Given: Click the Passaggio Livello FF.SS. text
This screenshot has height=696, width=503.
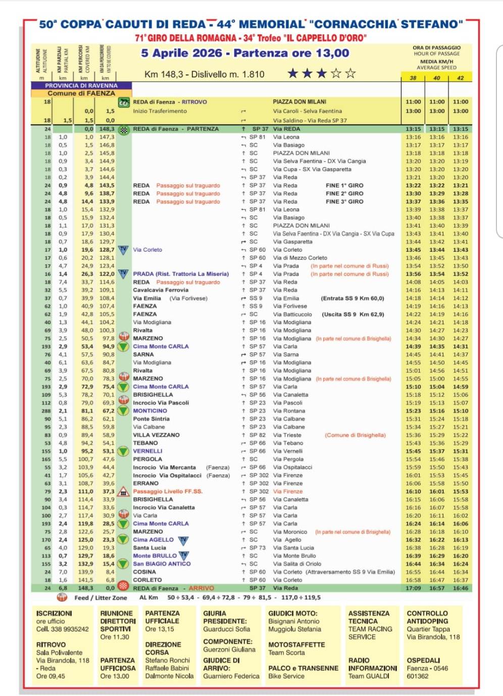Looking at the screenshot, I should 167,491.
